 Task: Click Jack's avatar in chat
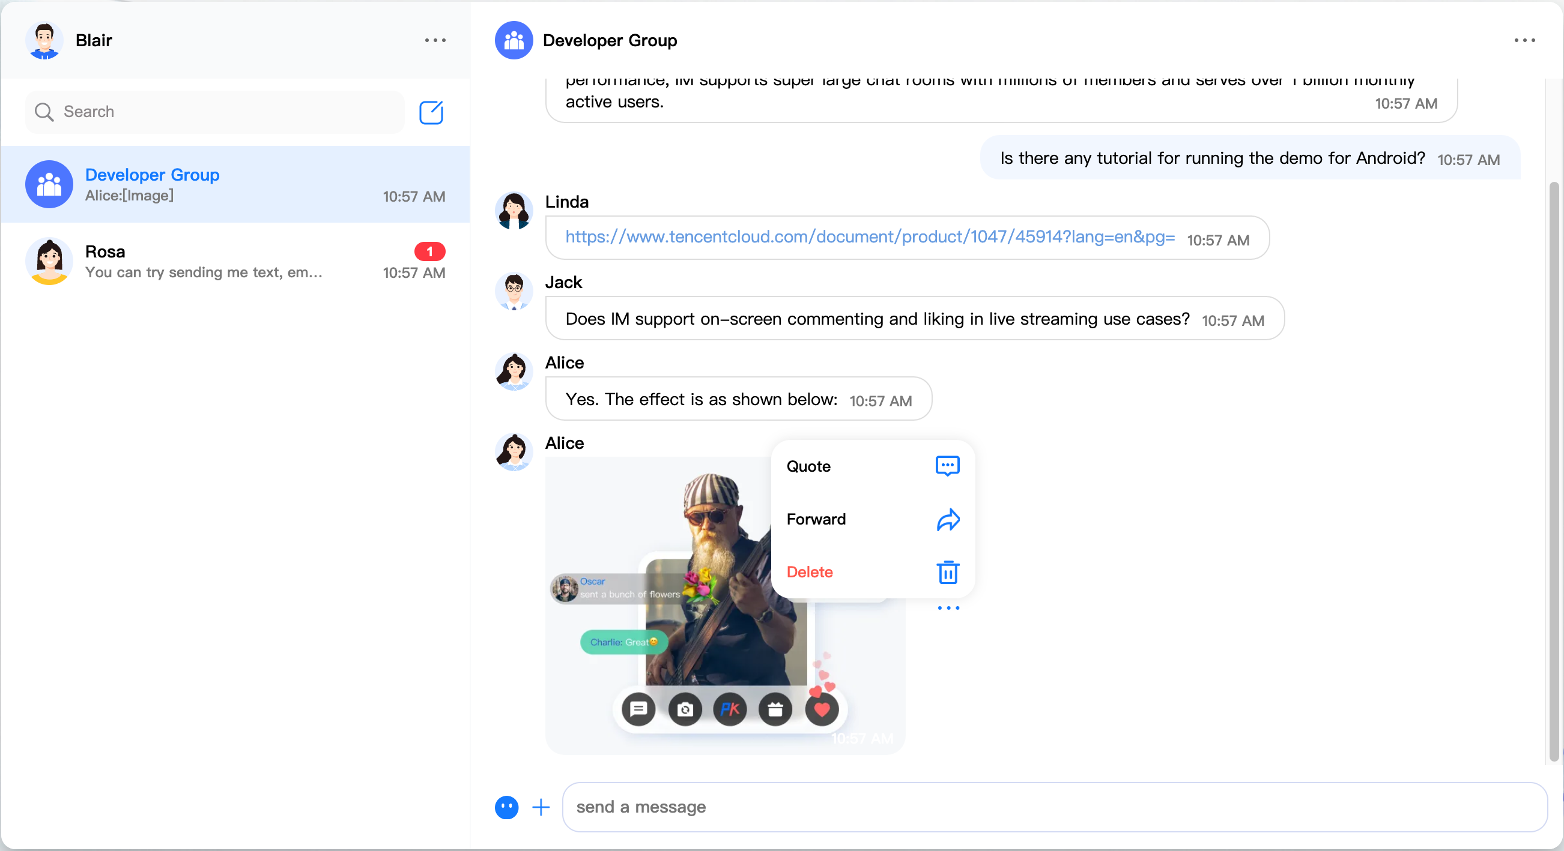click(514, 292)
